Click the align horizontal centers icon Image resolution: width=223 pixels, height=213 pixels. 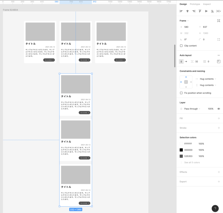(187, 11)
